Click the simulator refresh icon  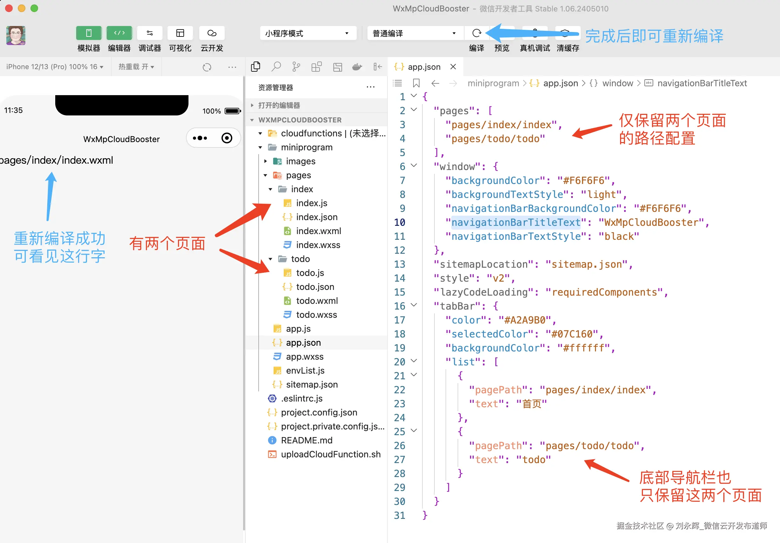207,67
